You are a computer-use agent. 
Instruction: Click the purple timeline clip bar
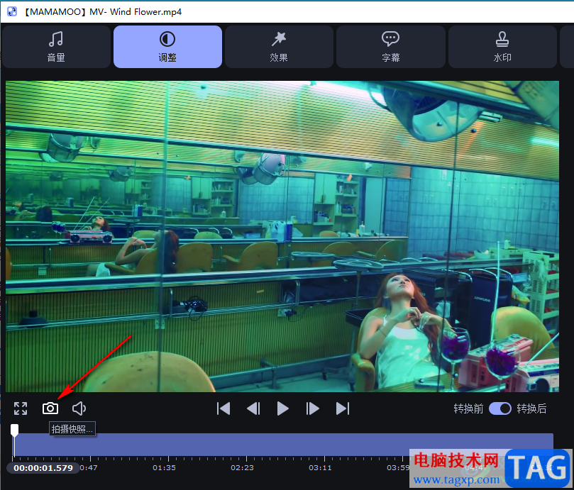[x=283, y=445]
